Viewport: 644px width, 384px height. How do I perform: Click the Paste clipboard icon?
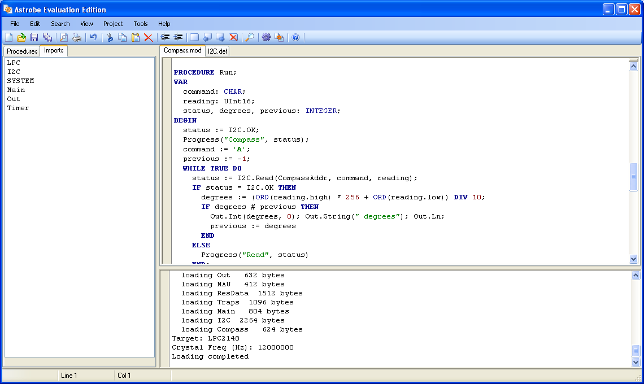tap(136, 37)
